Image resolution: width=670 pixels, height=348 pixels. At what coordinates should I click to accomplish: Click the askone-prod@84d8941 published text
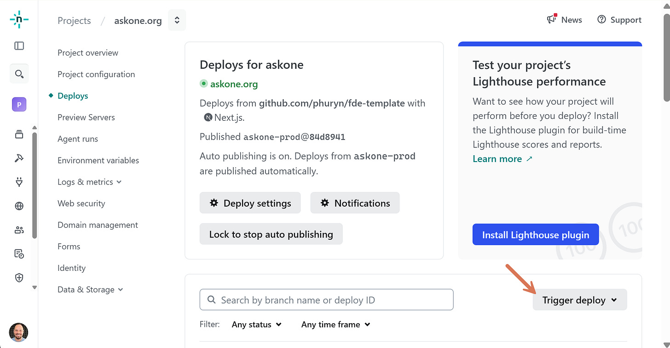click(x=295, y=137)
